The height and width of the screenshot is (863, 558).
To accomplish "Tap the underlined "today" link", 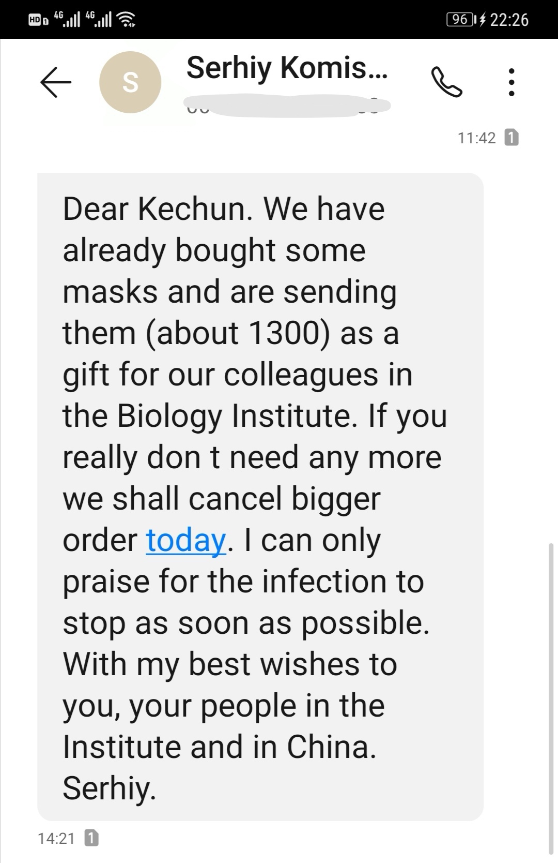I will tap(186, 540).
